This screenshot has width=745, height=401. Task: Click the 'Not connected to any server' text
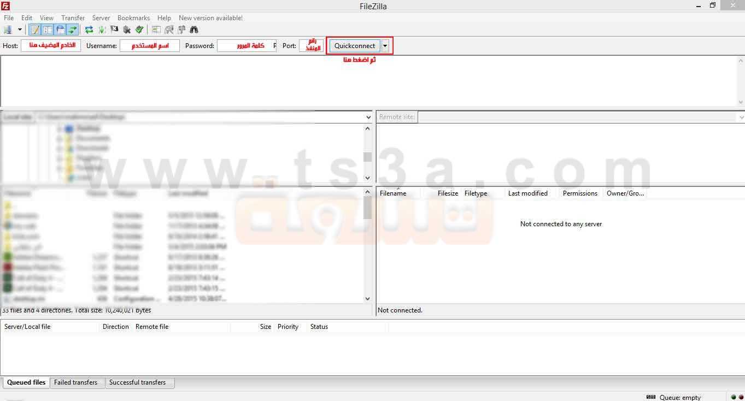pos(561,224)
